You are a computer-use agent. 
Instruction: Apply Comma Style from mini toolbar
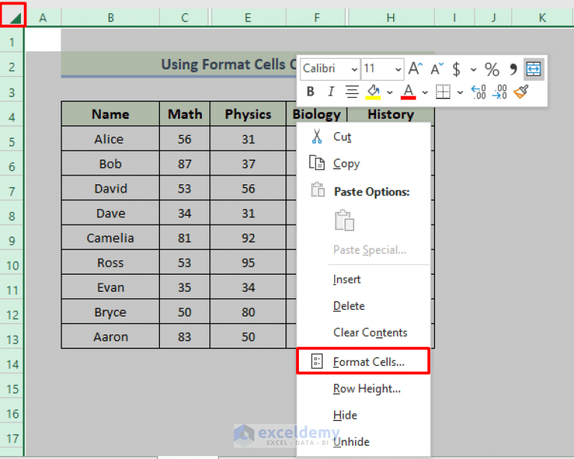point(513,69)
